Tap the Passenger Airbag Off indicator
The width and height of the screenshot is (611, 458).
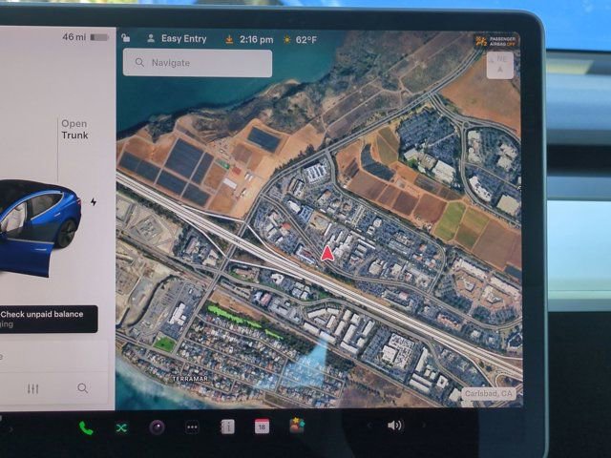tap(496, 41)
